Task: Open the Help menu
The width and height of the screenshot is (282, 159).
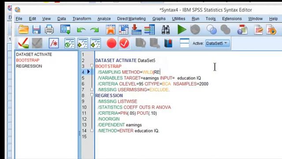Action: pos(273,19)
